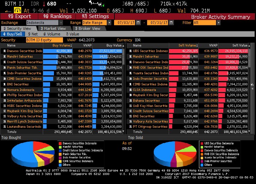
Task: Switch to the Net view option
Action: click(33, 34)
